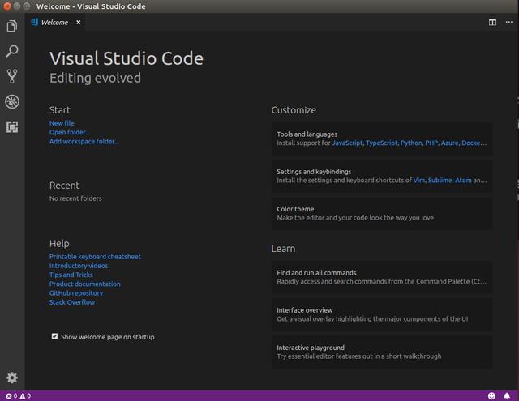This screenshot has width=519, height=401.
Task: Open notifications bell in status bar
Action: tap(507, 395)
